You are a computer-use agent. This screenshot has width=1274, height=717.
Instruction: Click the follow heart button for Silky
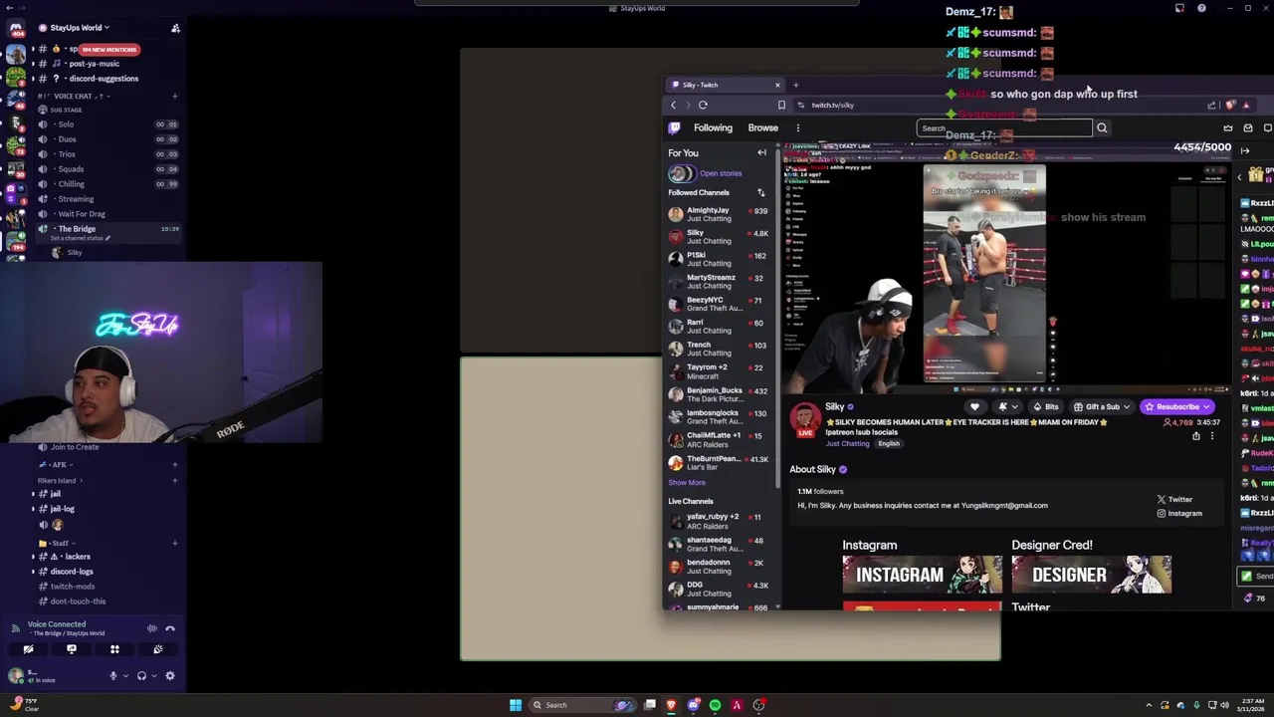tap(974, 406)
